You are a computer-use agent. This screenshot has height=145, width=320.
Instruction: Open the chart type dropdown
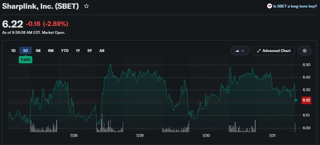[x=240, y=51]
